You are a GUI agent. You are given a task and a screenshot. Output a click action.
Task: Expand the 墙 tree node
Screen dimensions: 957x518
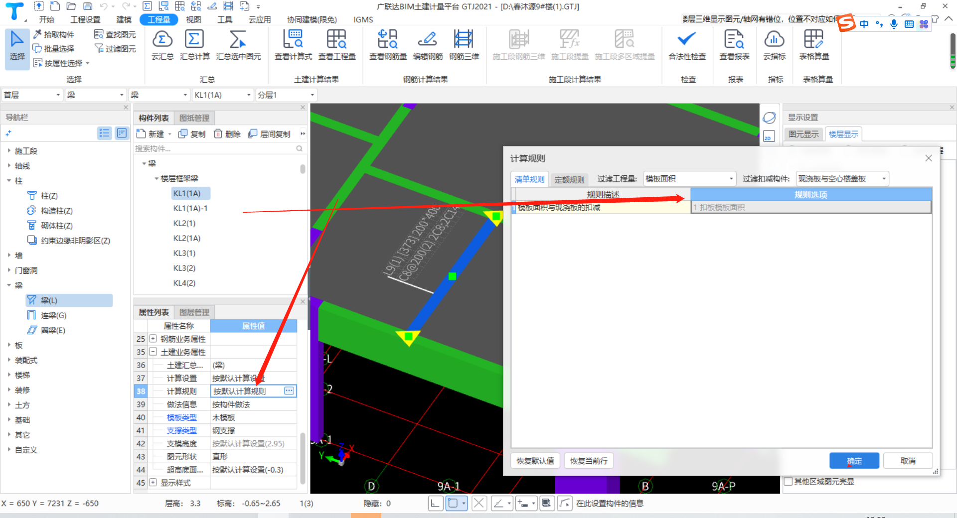point(9,255)
